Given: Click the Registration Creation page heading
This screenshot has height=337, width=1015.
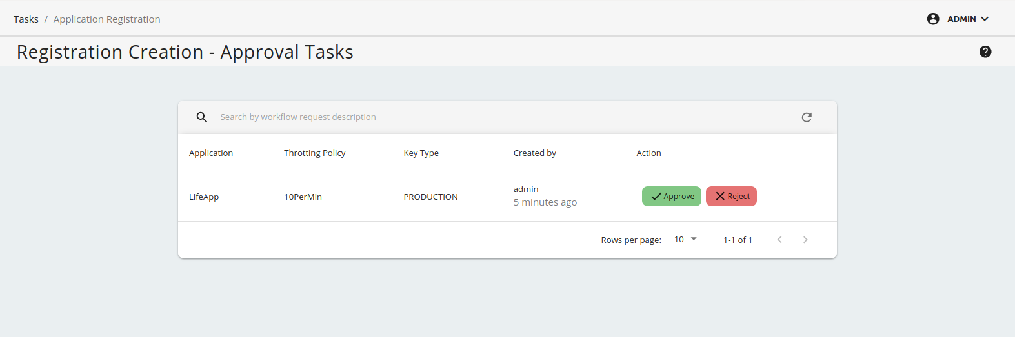Looking at the screenshot, I should tap(185, 52).
